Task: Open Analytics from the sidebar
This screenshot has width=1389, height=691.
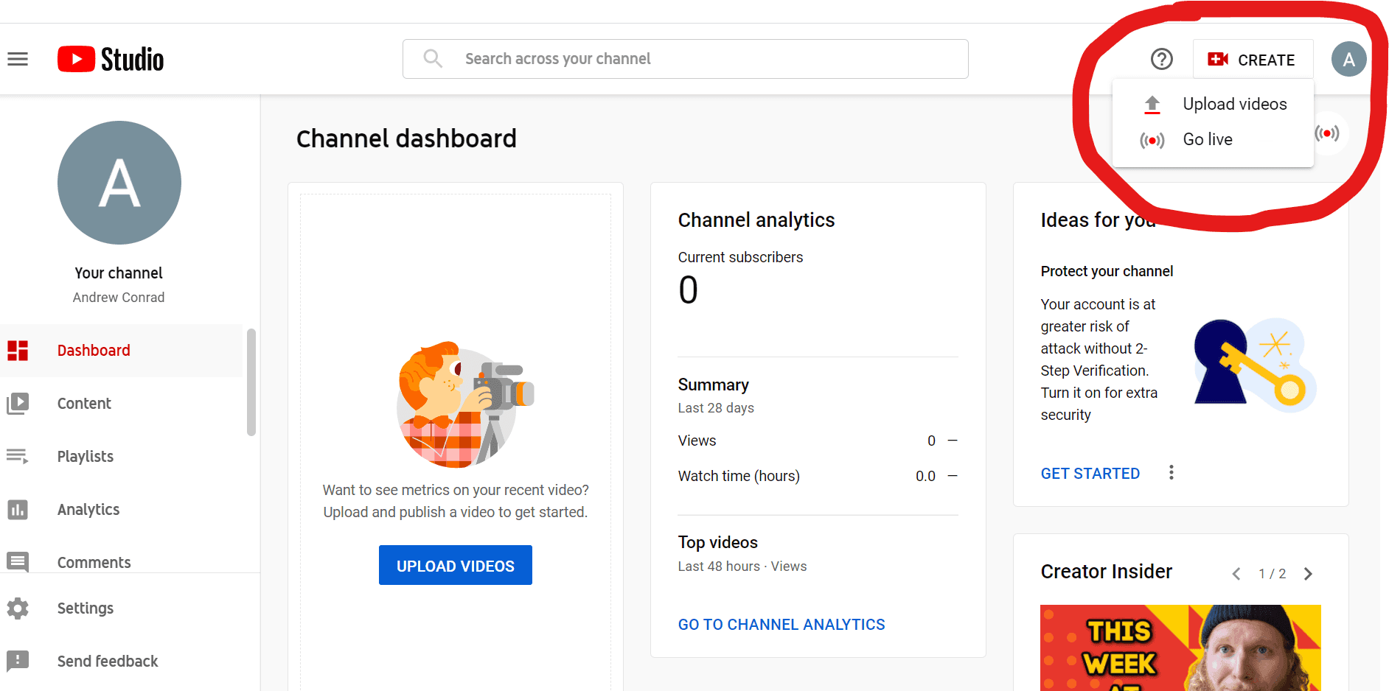Action: pos(88,510)
